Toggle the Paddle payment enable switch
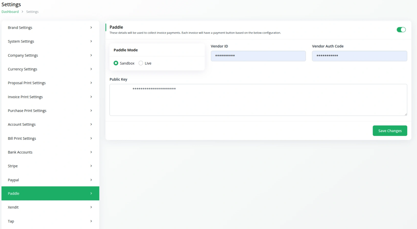Viewport: 417px width, 229px height. (401, 30)
